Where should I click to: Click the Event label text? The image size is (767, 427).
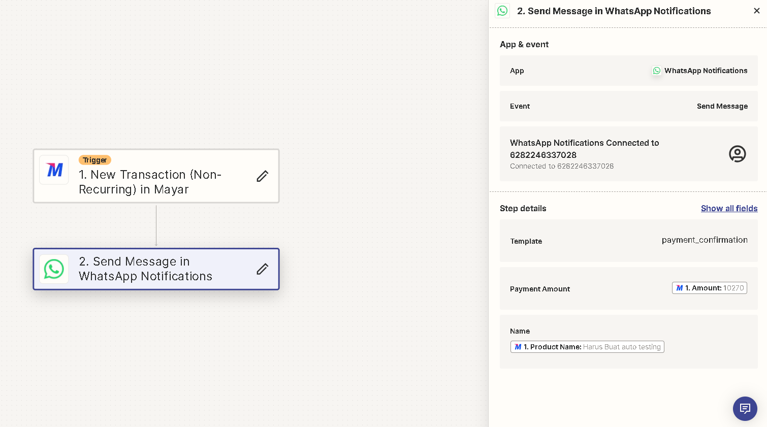[520, 106]
